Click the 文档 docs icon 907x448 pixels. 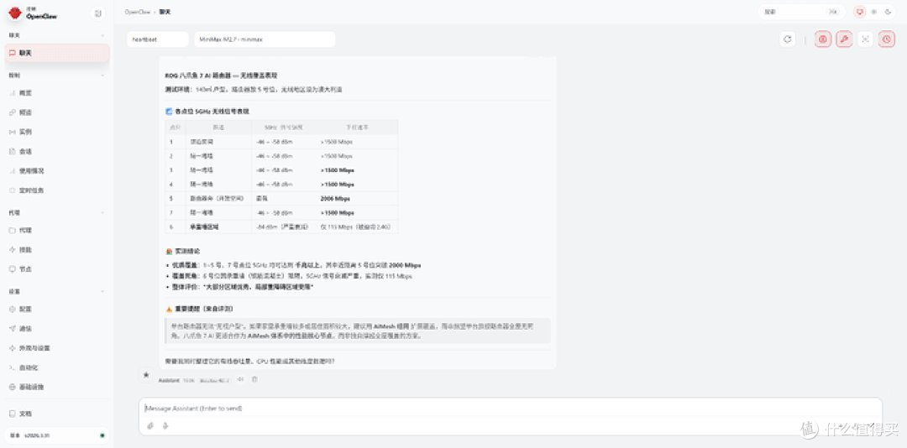click(12, 414)
